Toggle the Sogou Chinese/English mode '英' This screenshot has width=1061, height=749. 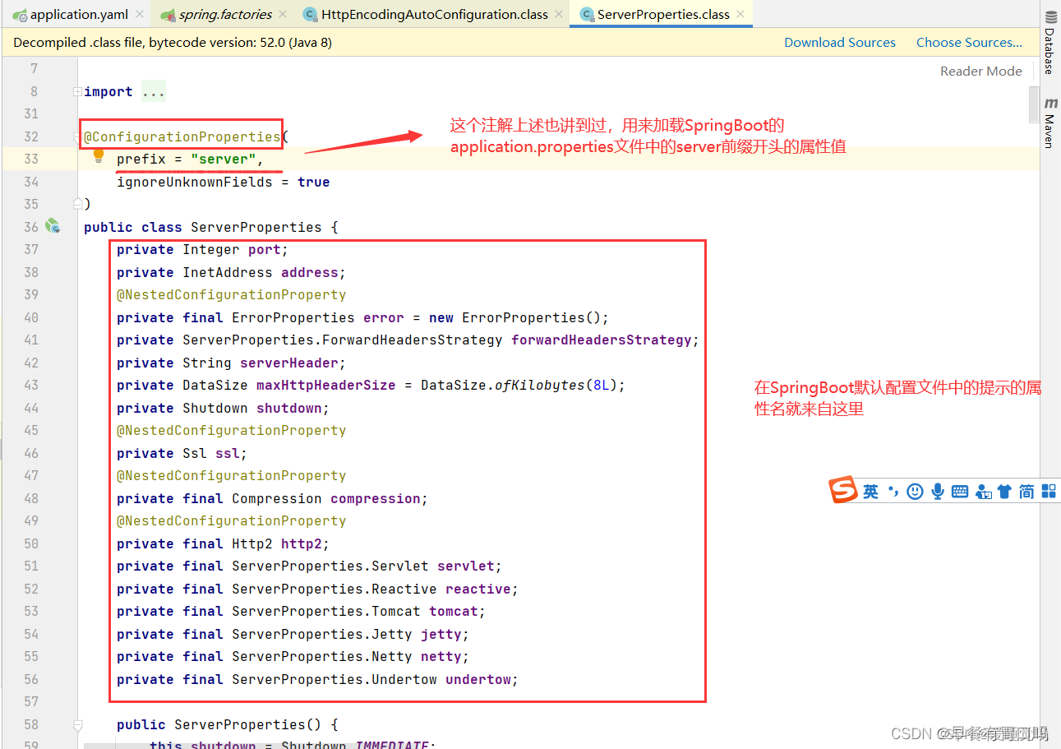pyautogui.click(x=871, y=491)
